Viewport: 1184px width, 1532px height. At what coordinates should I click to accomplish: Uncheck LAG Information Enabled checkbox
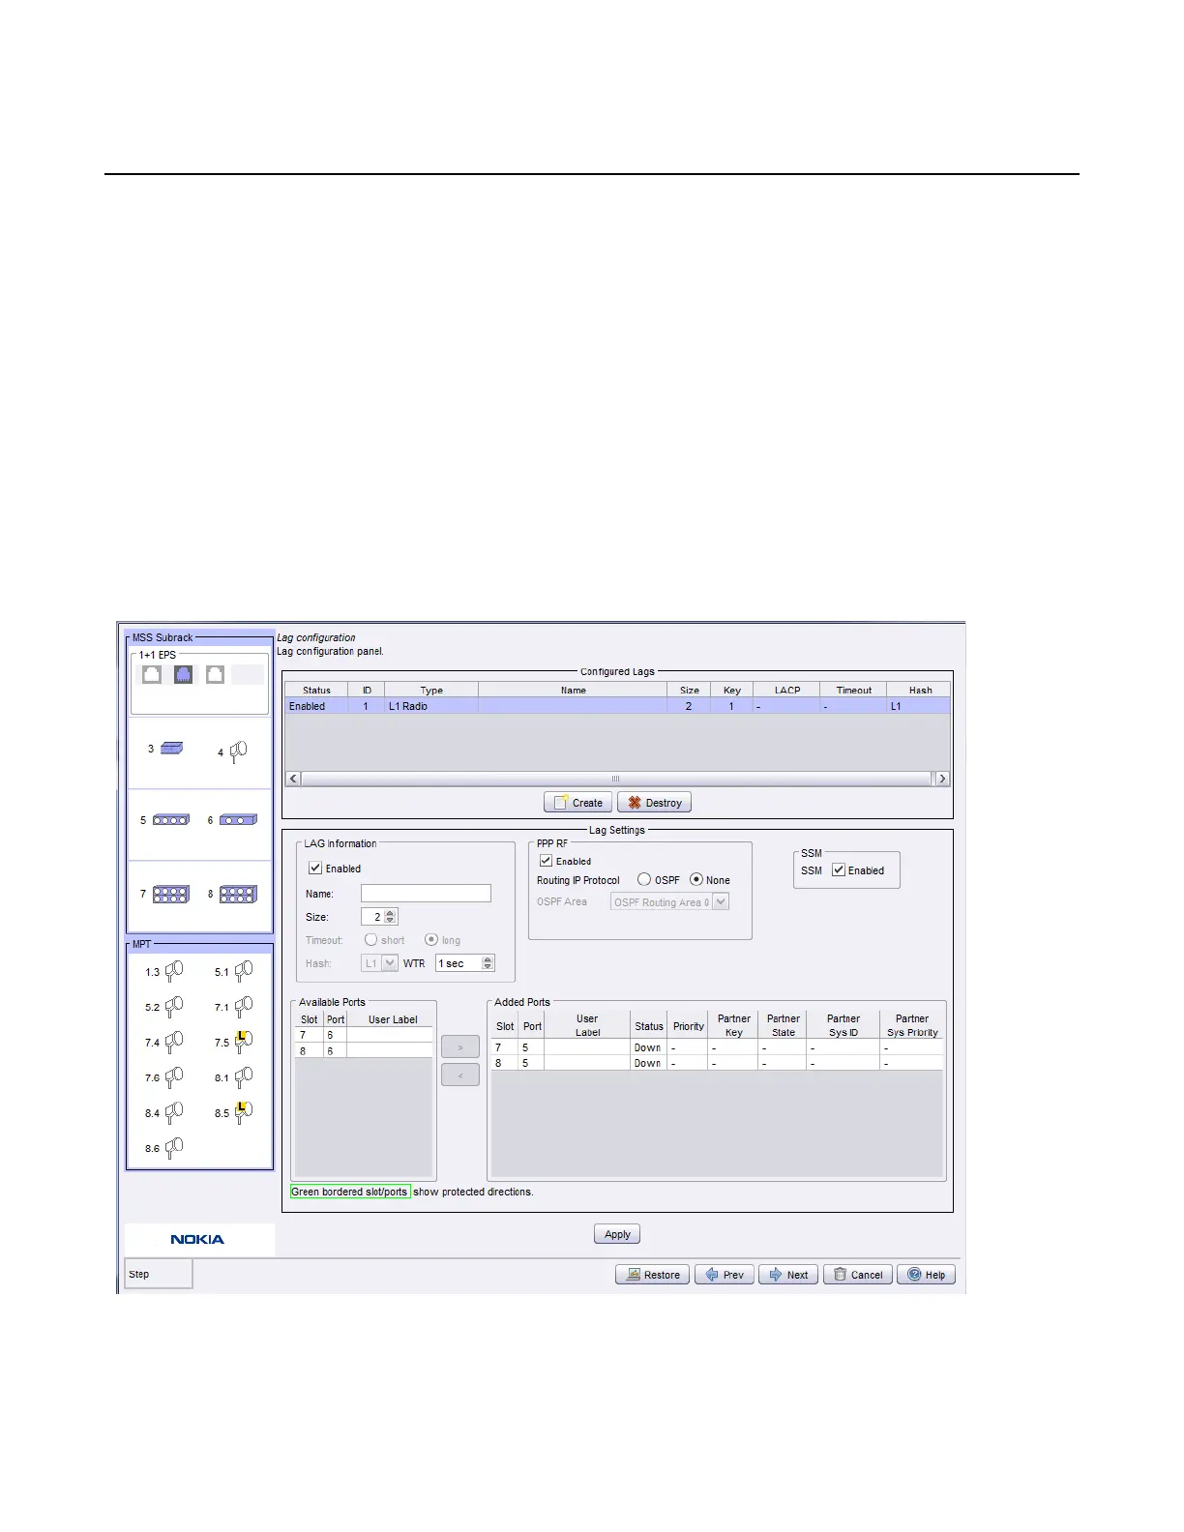(x=314, y=868)
